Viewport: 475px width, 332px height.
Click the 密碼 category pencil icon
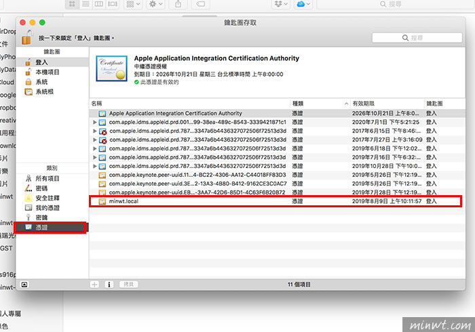click(x=28, y=188)
